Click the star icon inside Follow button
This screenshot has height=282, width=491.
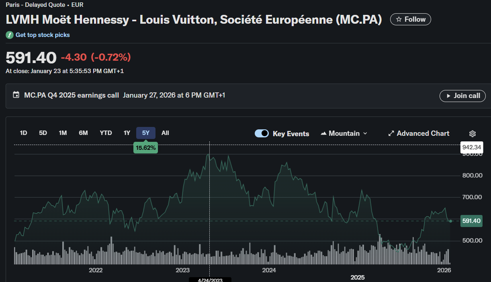click(x=399, y=19)
